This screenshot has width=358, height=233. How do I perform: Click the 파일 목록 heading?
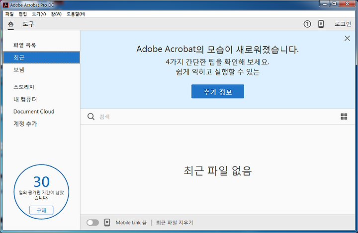(x=25, y=45)
